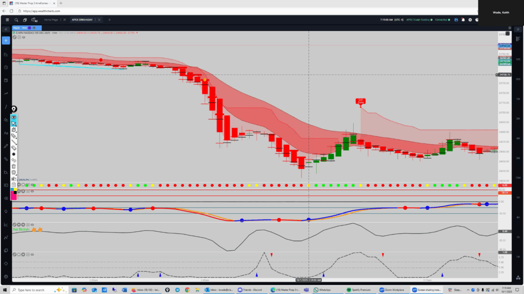Image resolution: width=524 pixels, height=294 pixels.
Task: Collapse the left sidebar with double chevron
Action: [x=6, y=30]
